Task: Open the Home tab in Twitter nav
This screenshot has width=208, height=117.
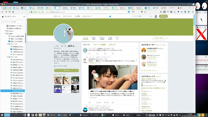Action: coord(57,16)
